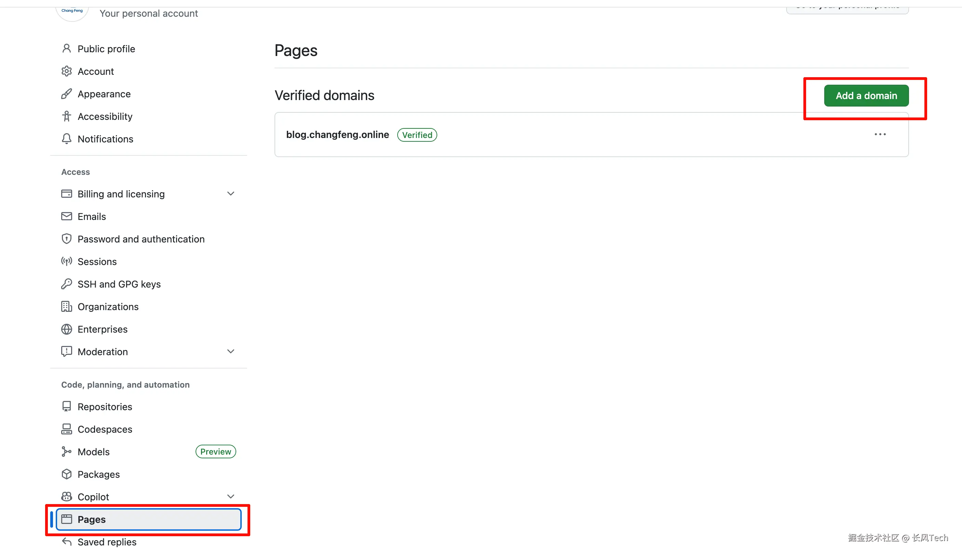This screenshot has height=556, width=962.
Task: Click the globe icon for Enterprises
Action: (66, 329)
